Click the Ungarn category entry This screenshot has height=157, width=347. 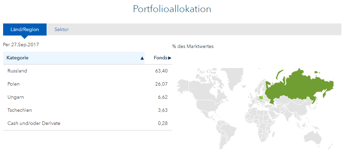coord(16,97)
